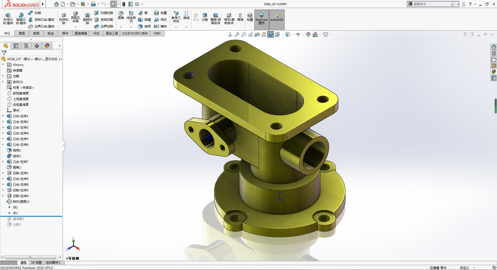
Task: Open the 3D 视图 bottom tab
Action: (36, 263)
